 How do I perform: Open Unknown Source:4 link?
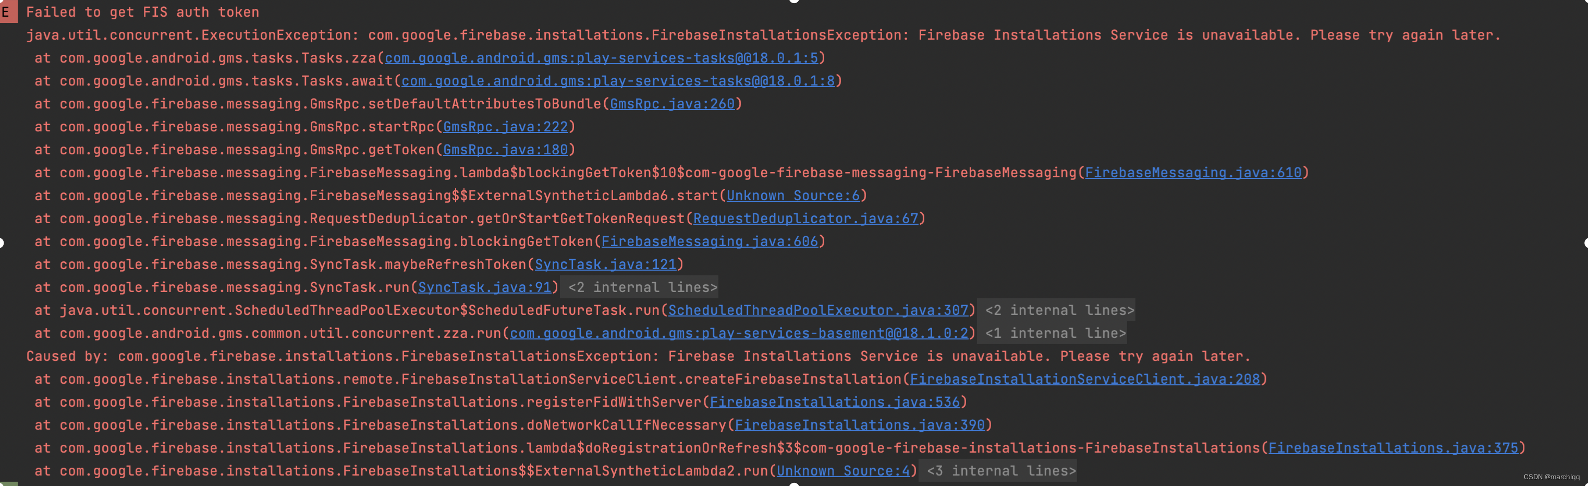(842, 470)
